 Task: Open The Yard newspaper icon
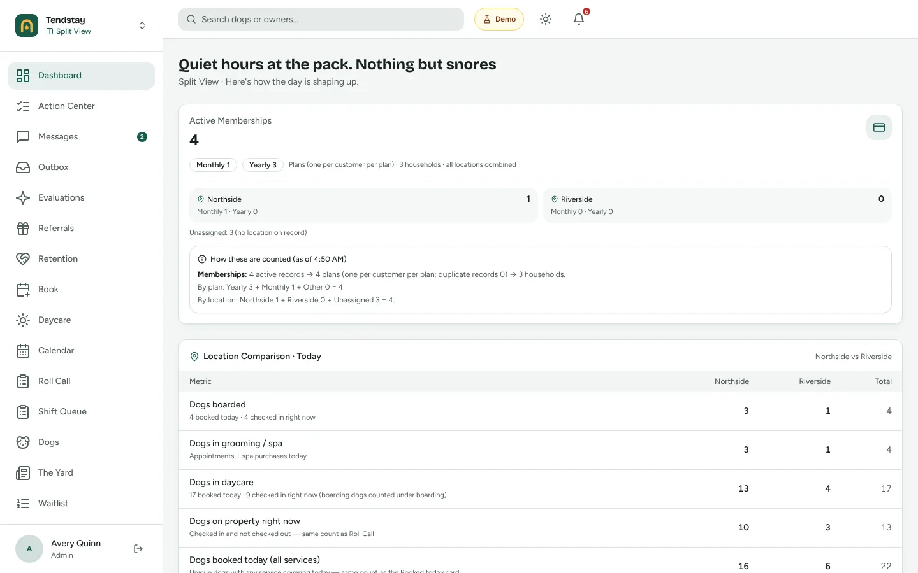(x=23, y=473)
